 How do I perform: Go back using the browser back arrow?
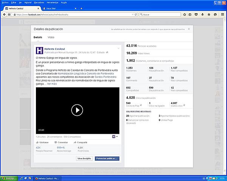pyautogui.click(x=4, y=14)
